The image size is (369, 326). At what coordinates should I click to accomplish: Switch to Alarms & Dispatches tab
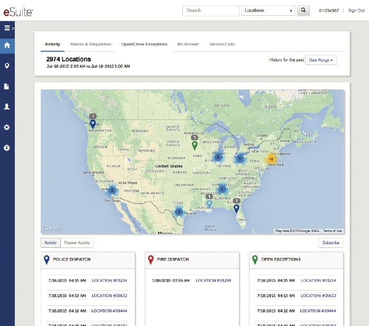(x=90, y=44)
